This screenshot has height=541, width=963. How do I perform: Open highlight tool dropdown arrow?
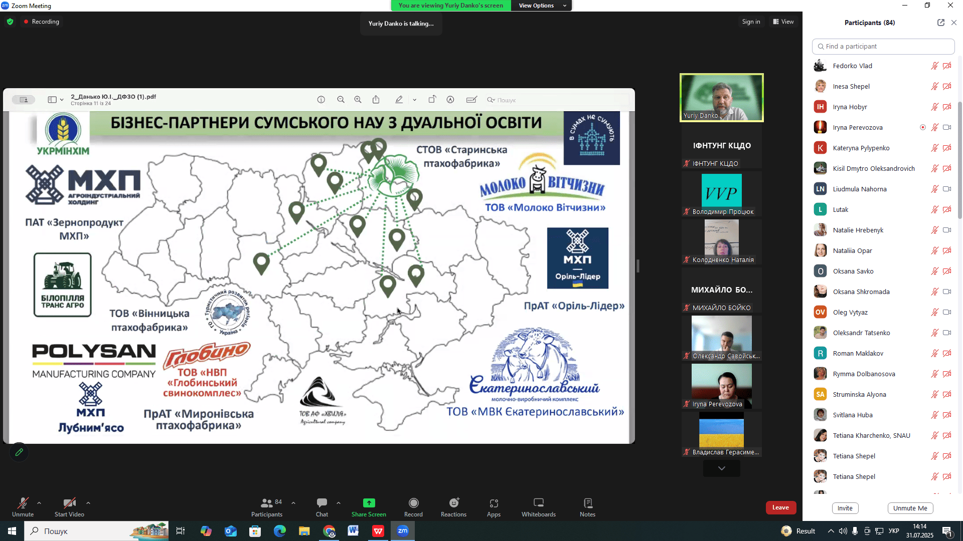tap(414, 100)
